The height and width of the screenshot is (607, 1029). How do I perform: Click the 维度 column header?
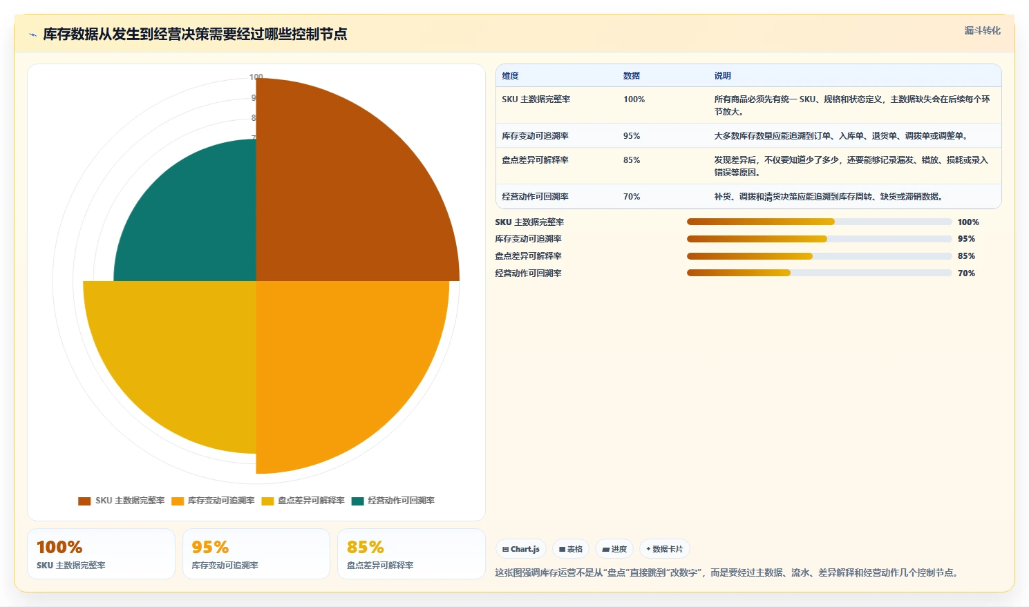[510, 76]
